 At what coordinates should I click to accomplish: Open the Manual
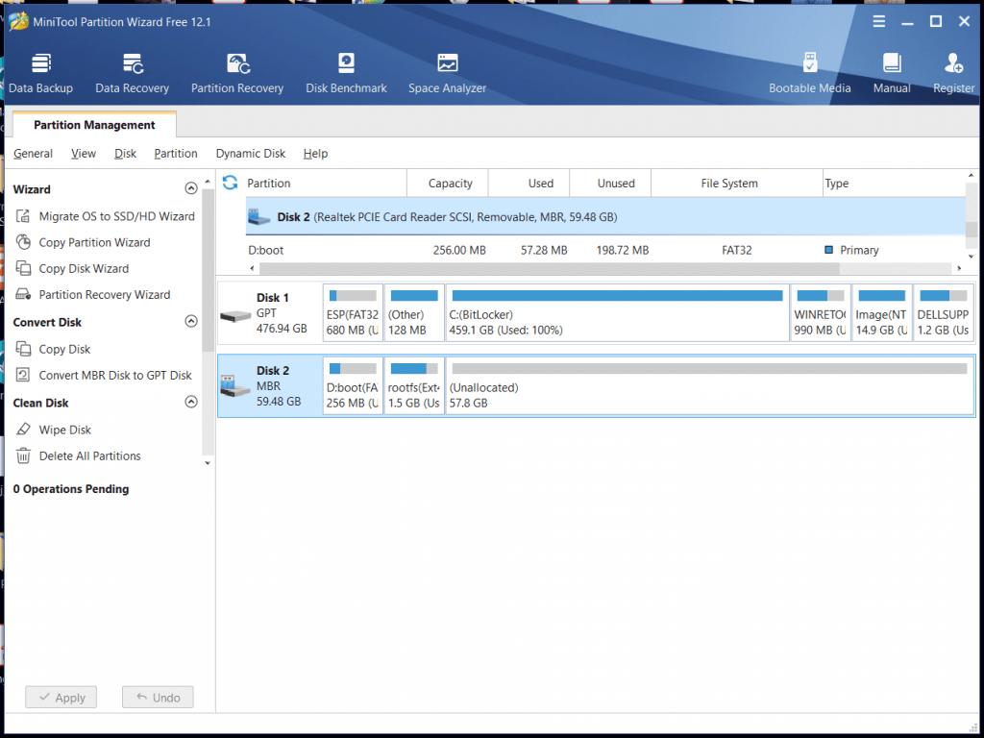coord(892,73)
